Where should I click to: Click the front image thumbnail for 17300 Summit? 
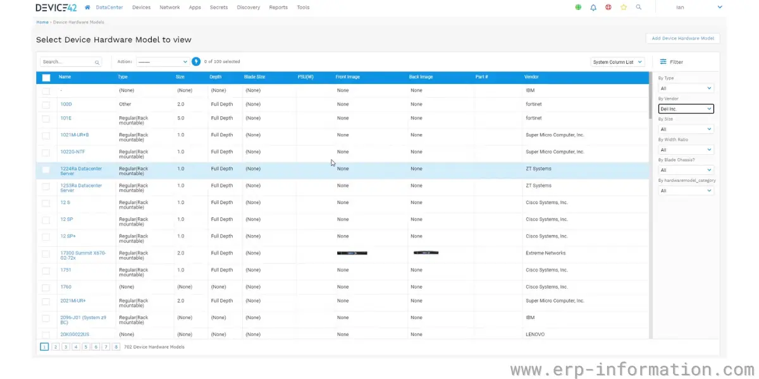(352, 253)
